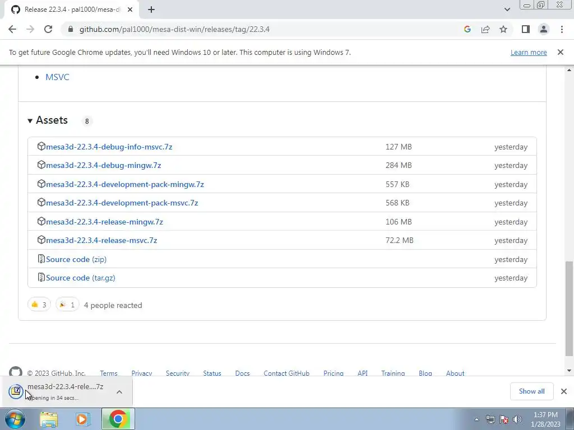The width and height of the screenshot is (574, 430).
Task: Open the Chrome three-dot menu
Action: click(562, 29)
